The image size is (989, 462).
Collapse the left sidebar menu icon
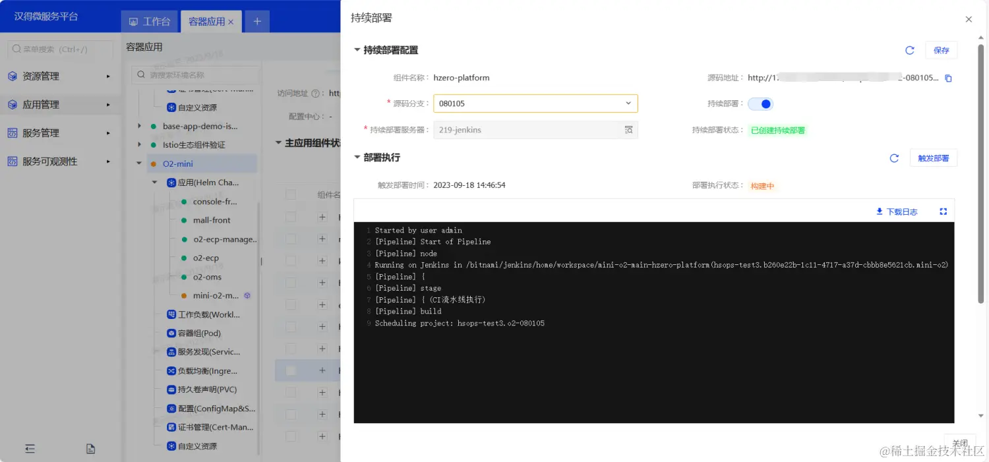(30, 448)
